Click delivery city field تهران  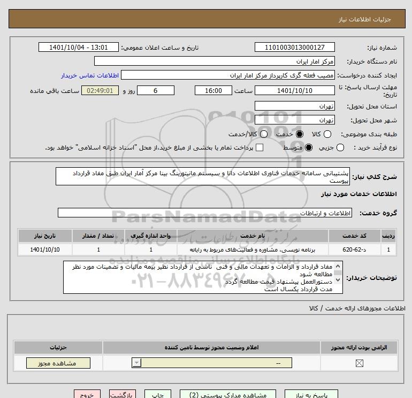click(294, 120)
